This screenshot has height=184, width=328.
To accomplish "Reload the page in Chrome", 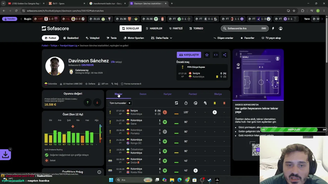I will (x=16, y=11).
